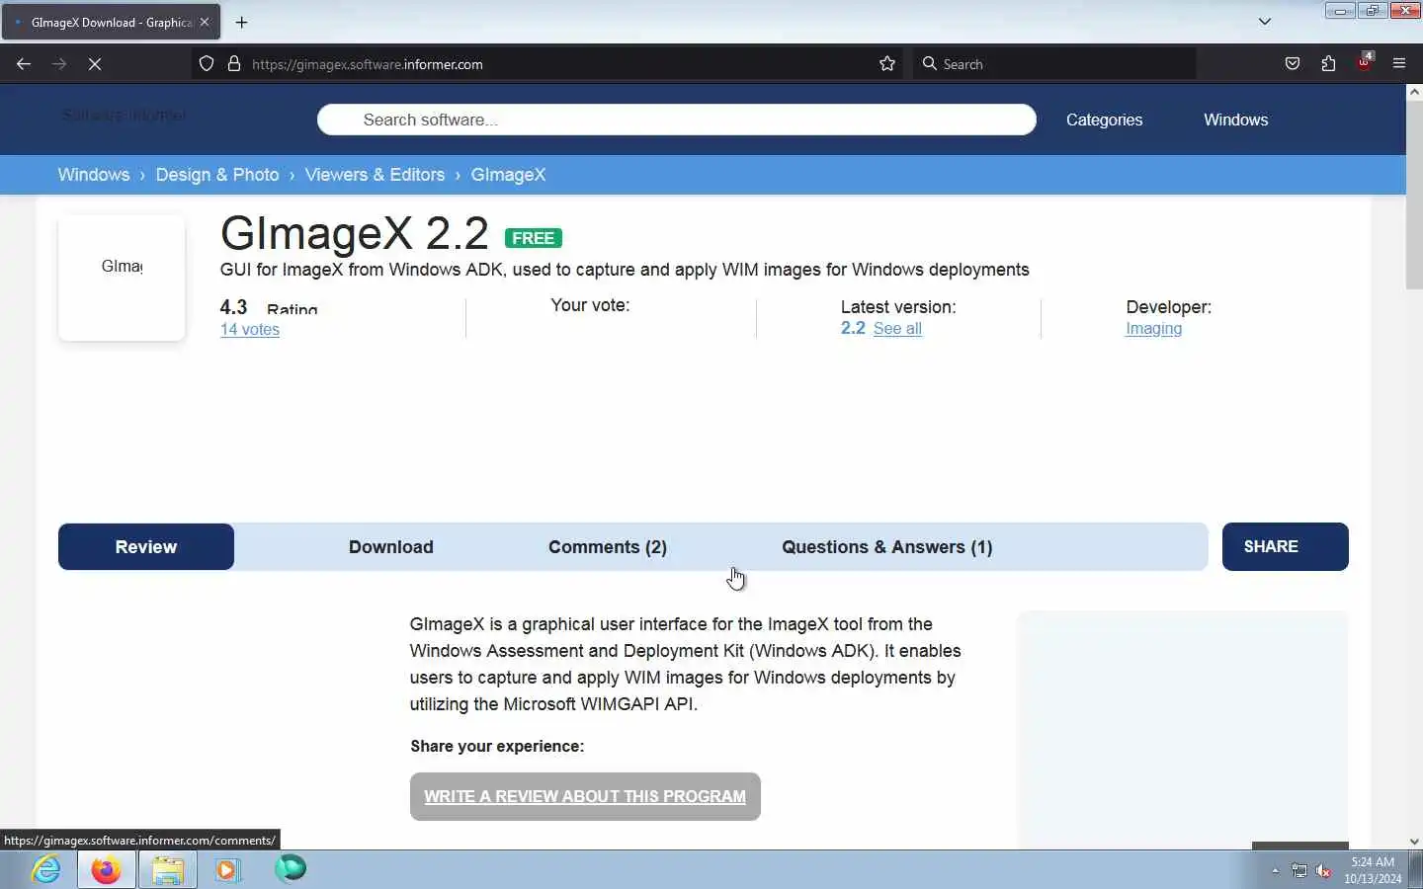This screenshot has height=889, width=1423.
Task: Click the forward navigation arrow
Action: point(59,64)
